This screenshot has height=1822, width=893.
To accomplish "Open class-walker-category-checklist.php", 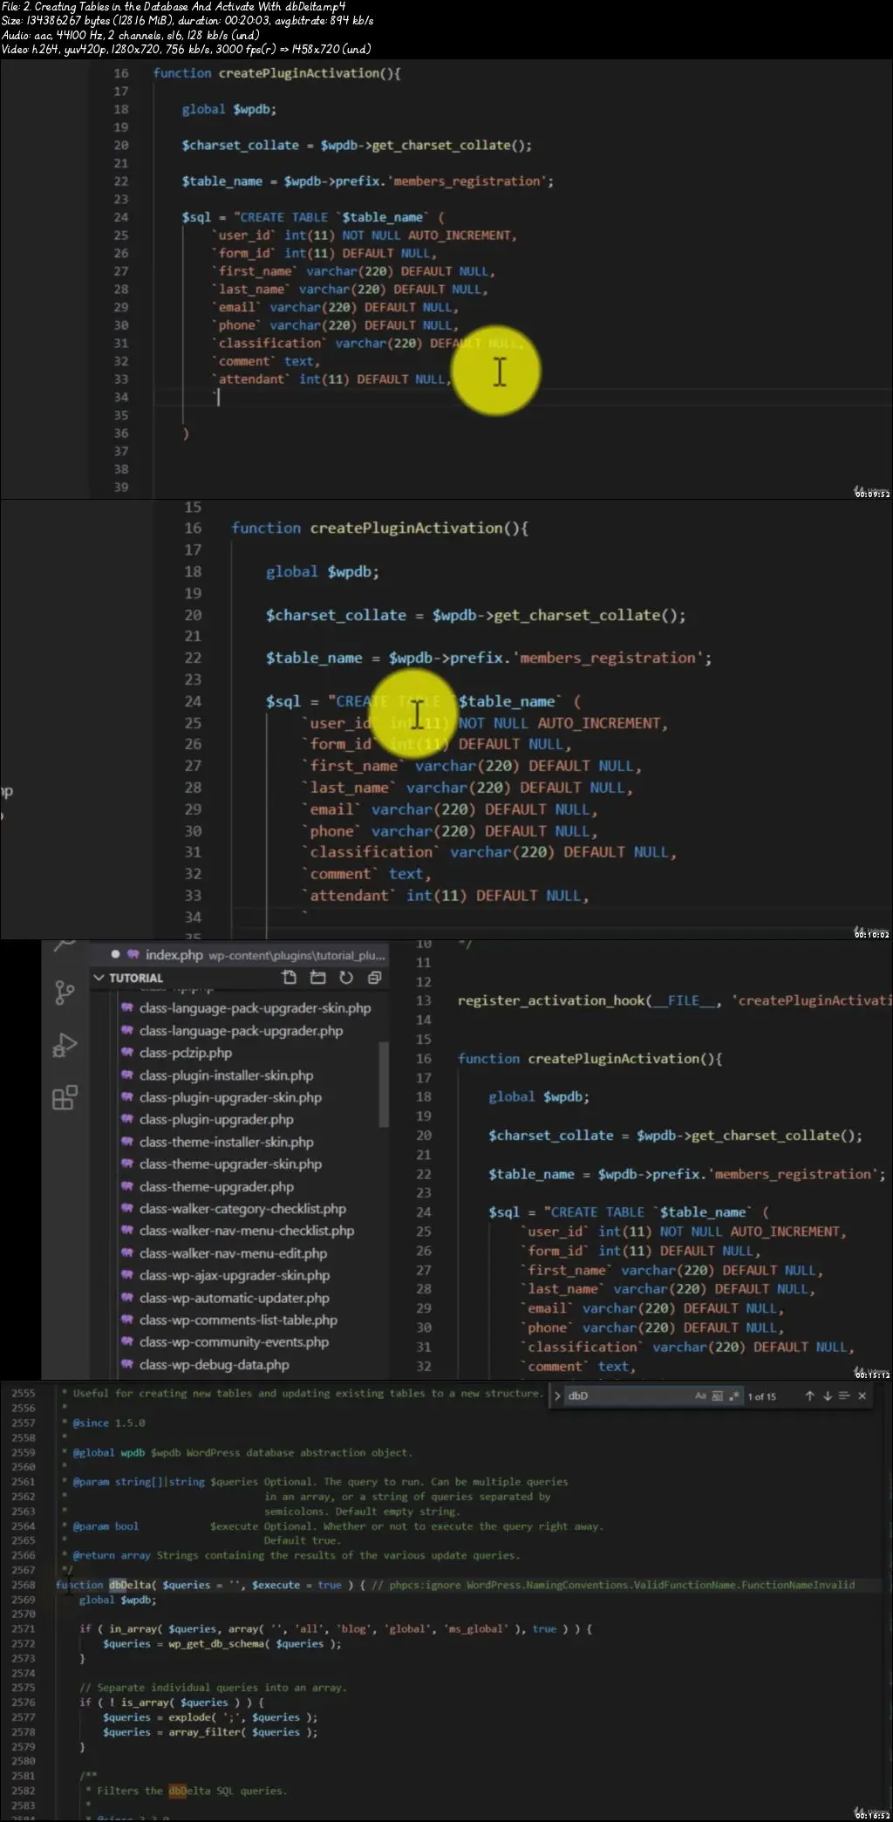I will pyautogui.click(x=242, y=1209).
